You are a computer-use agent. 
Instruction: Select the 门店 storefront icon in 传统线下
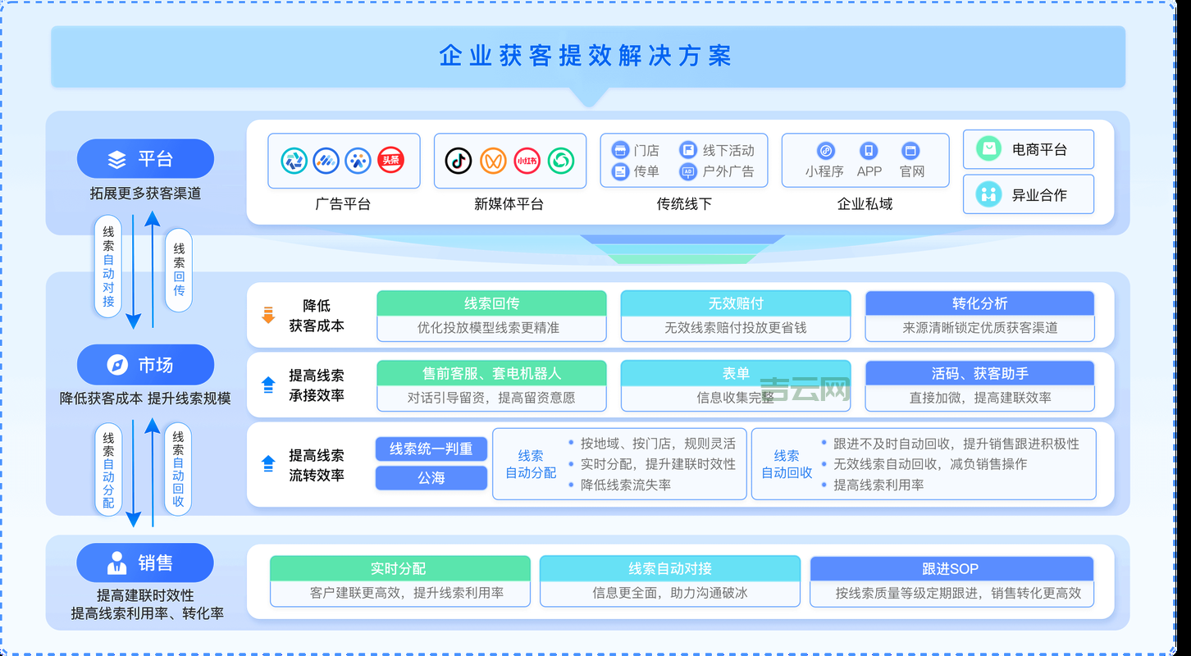tap(619, 151)
